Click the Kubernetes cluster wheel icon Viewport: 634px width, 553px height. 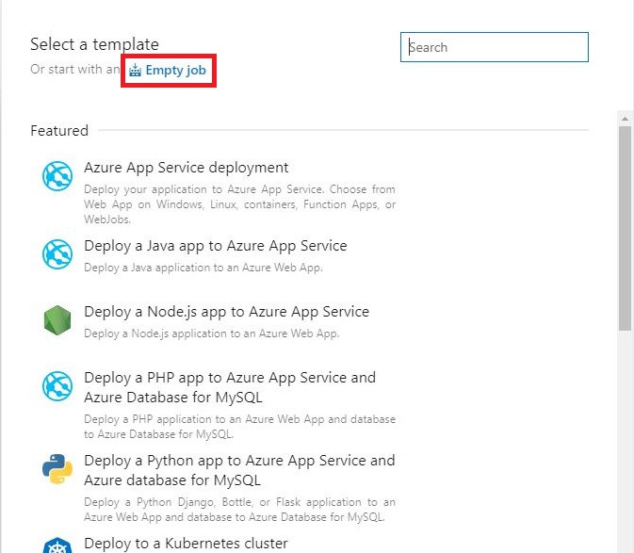(57, 545)
